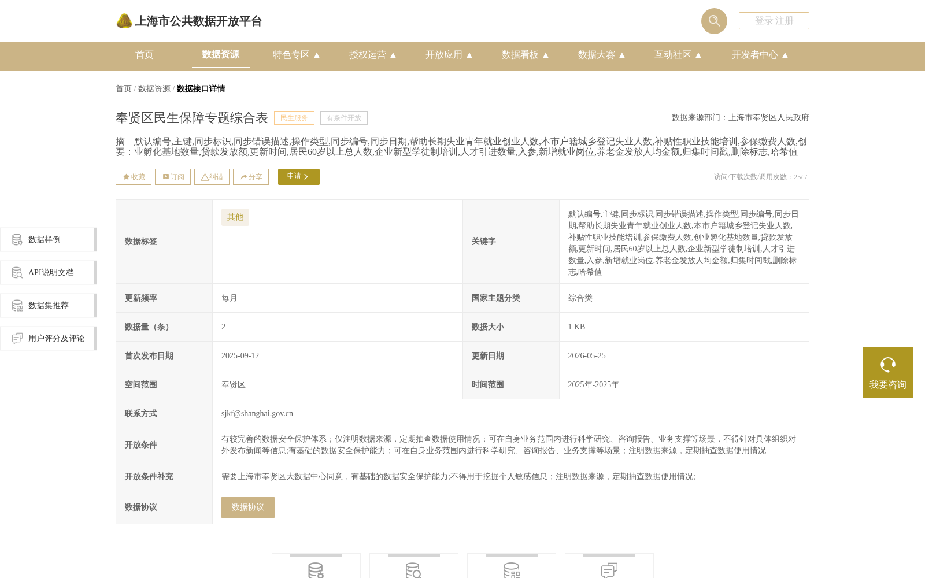Click the page title 奉贤区民生保障专题综合表
Screen dimensions: 925x578
coord(192,118)
